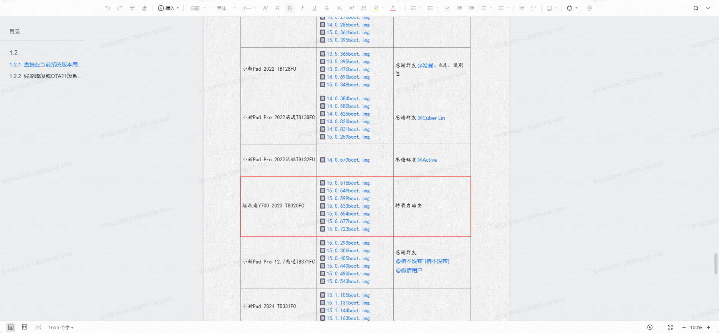
Task: Select the 小新Pad 2022 TB128FU cell
Action: point(278,70)
